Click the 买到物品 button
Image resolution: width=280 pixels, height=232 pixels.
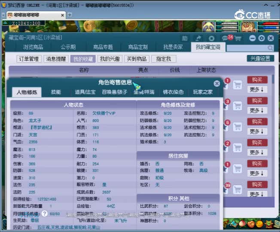click(137, 59)
